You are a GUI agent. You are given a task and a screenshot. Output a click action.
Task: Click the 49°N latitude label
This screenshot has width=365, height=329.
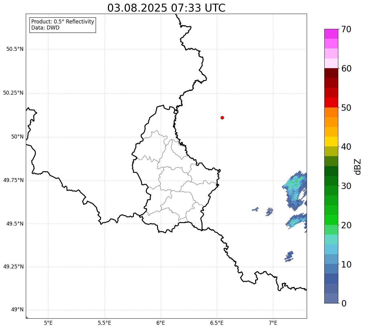point(17,310)
